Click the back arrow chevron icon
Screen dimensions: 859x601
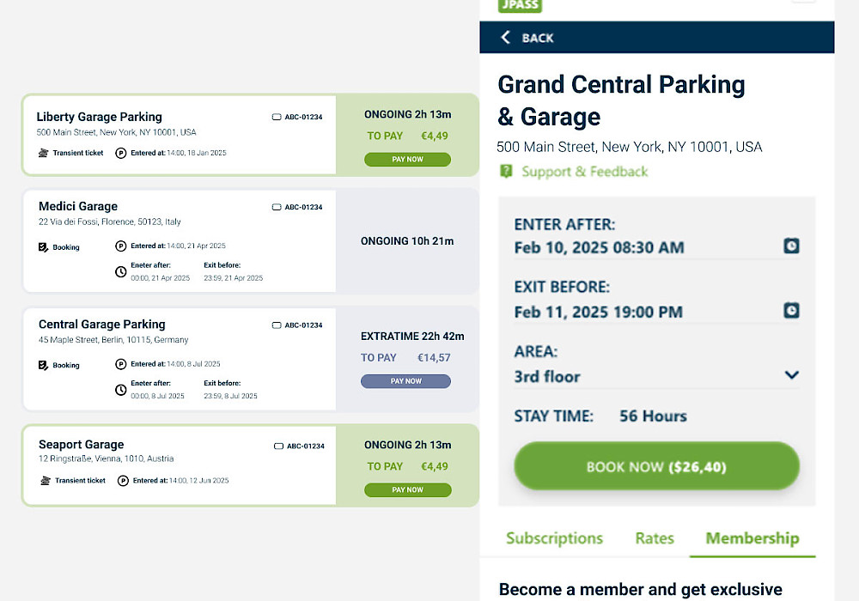(x=505, y=37)
